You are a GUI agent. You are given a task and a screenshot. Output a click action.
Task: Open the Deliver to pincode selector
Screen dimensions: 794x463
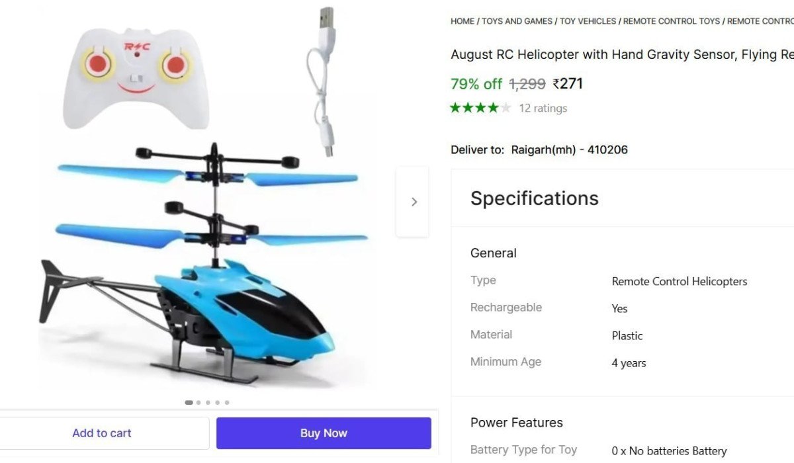[x=570, y=149]
